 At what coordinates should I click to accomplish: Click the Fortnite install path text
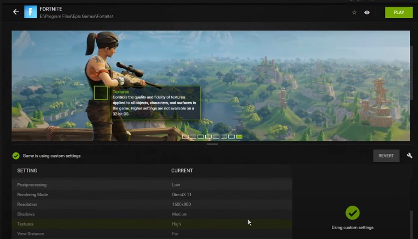[x=77, y=16]
